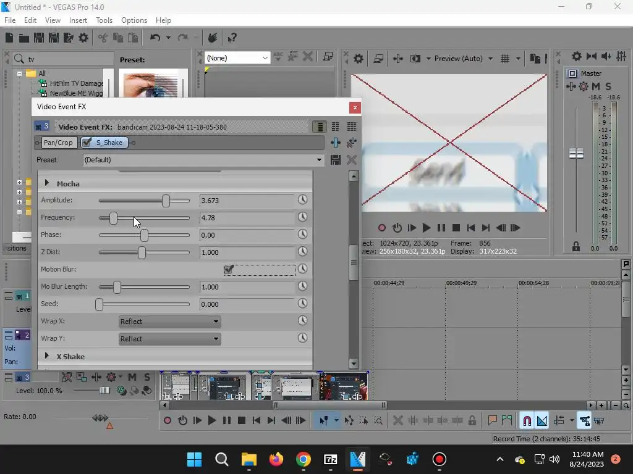This screenshot has width=633, height=474.
Task: Mute the Master bus with M
Action: 596,86
